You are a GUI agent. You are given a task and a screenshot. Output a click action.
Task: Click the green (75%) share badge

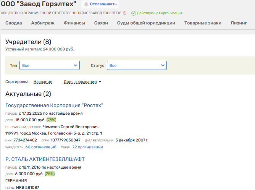point(52,120)
